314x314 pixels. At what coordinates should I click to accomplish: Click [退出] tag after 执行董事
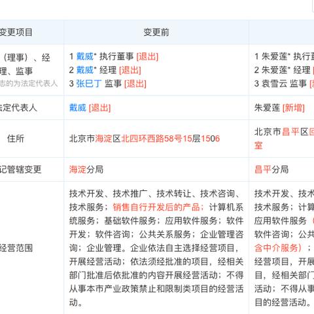pos(147,57)
